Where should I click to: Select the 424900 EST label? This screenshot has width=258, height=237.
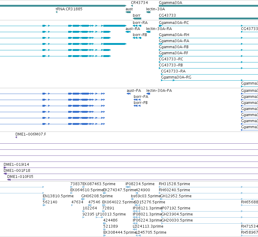(143, 190)
